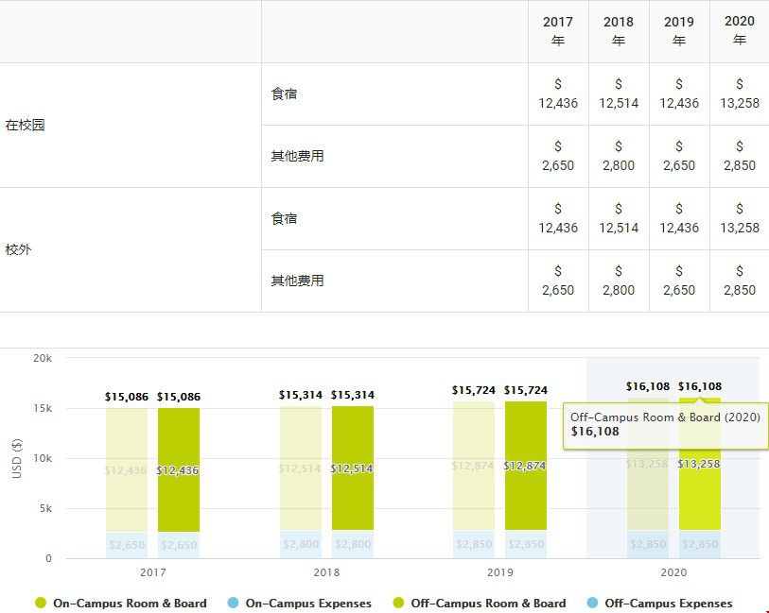Toggle the On-Campus Room & Board legend label
Viewport: 769px width, 613px height.
130,603
